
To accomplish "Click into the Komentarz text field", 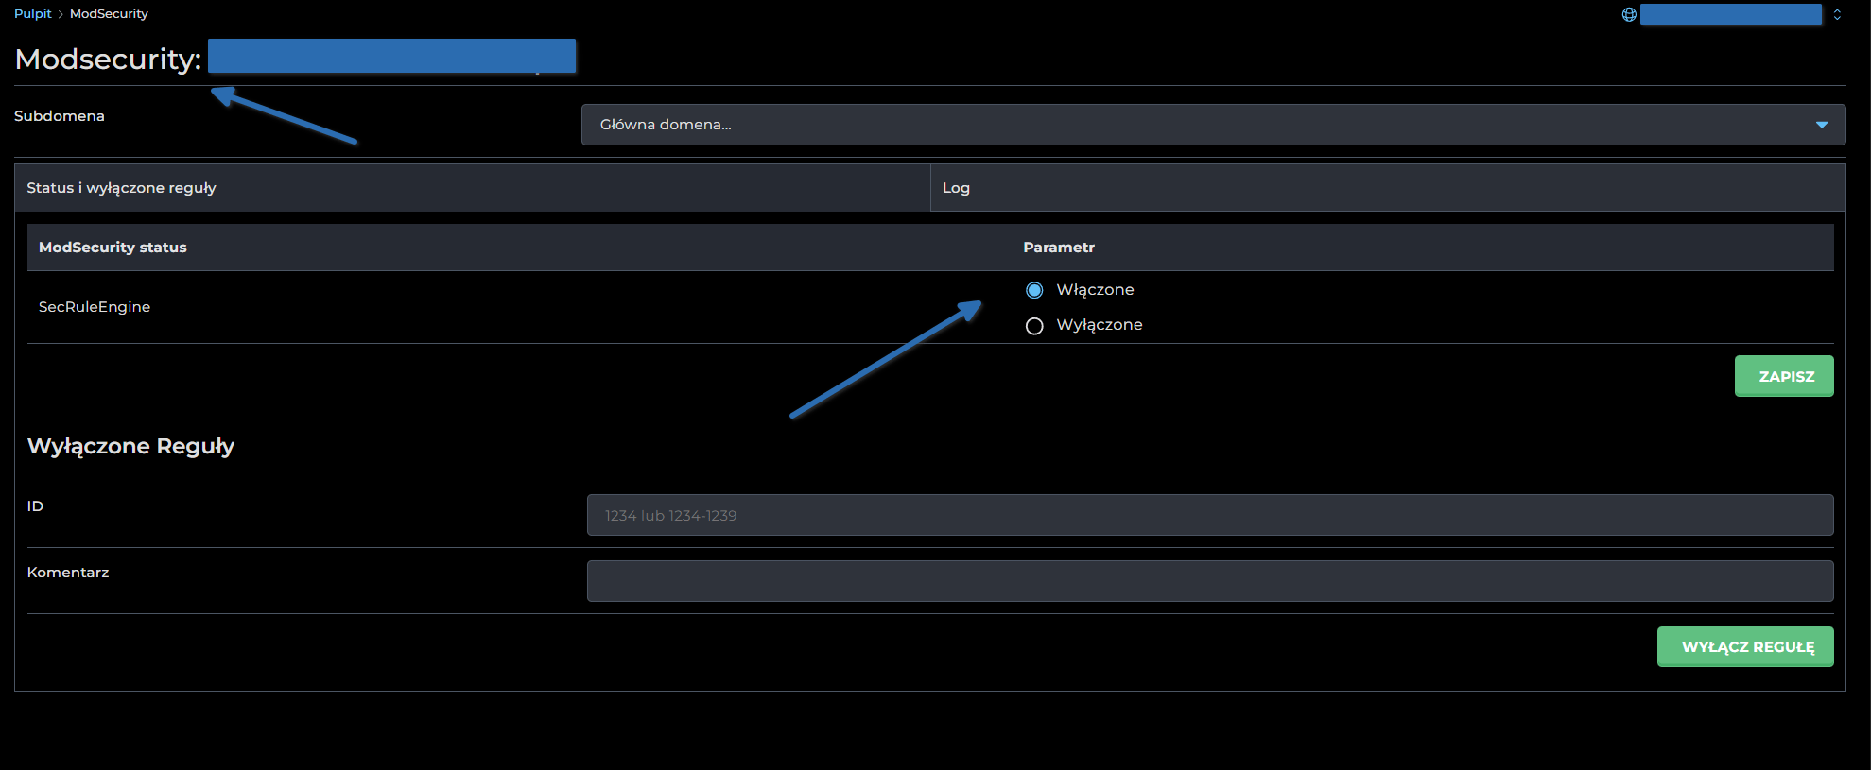I will (x=1209, y=581).
